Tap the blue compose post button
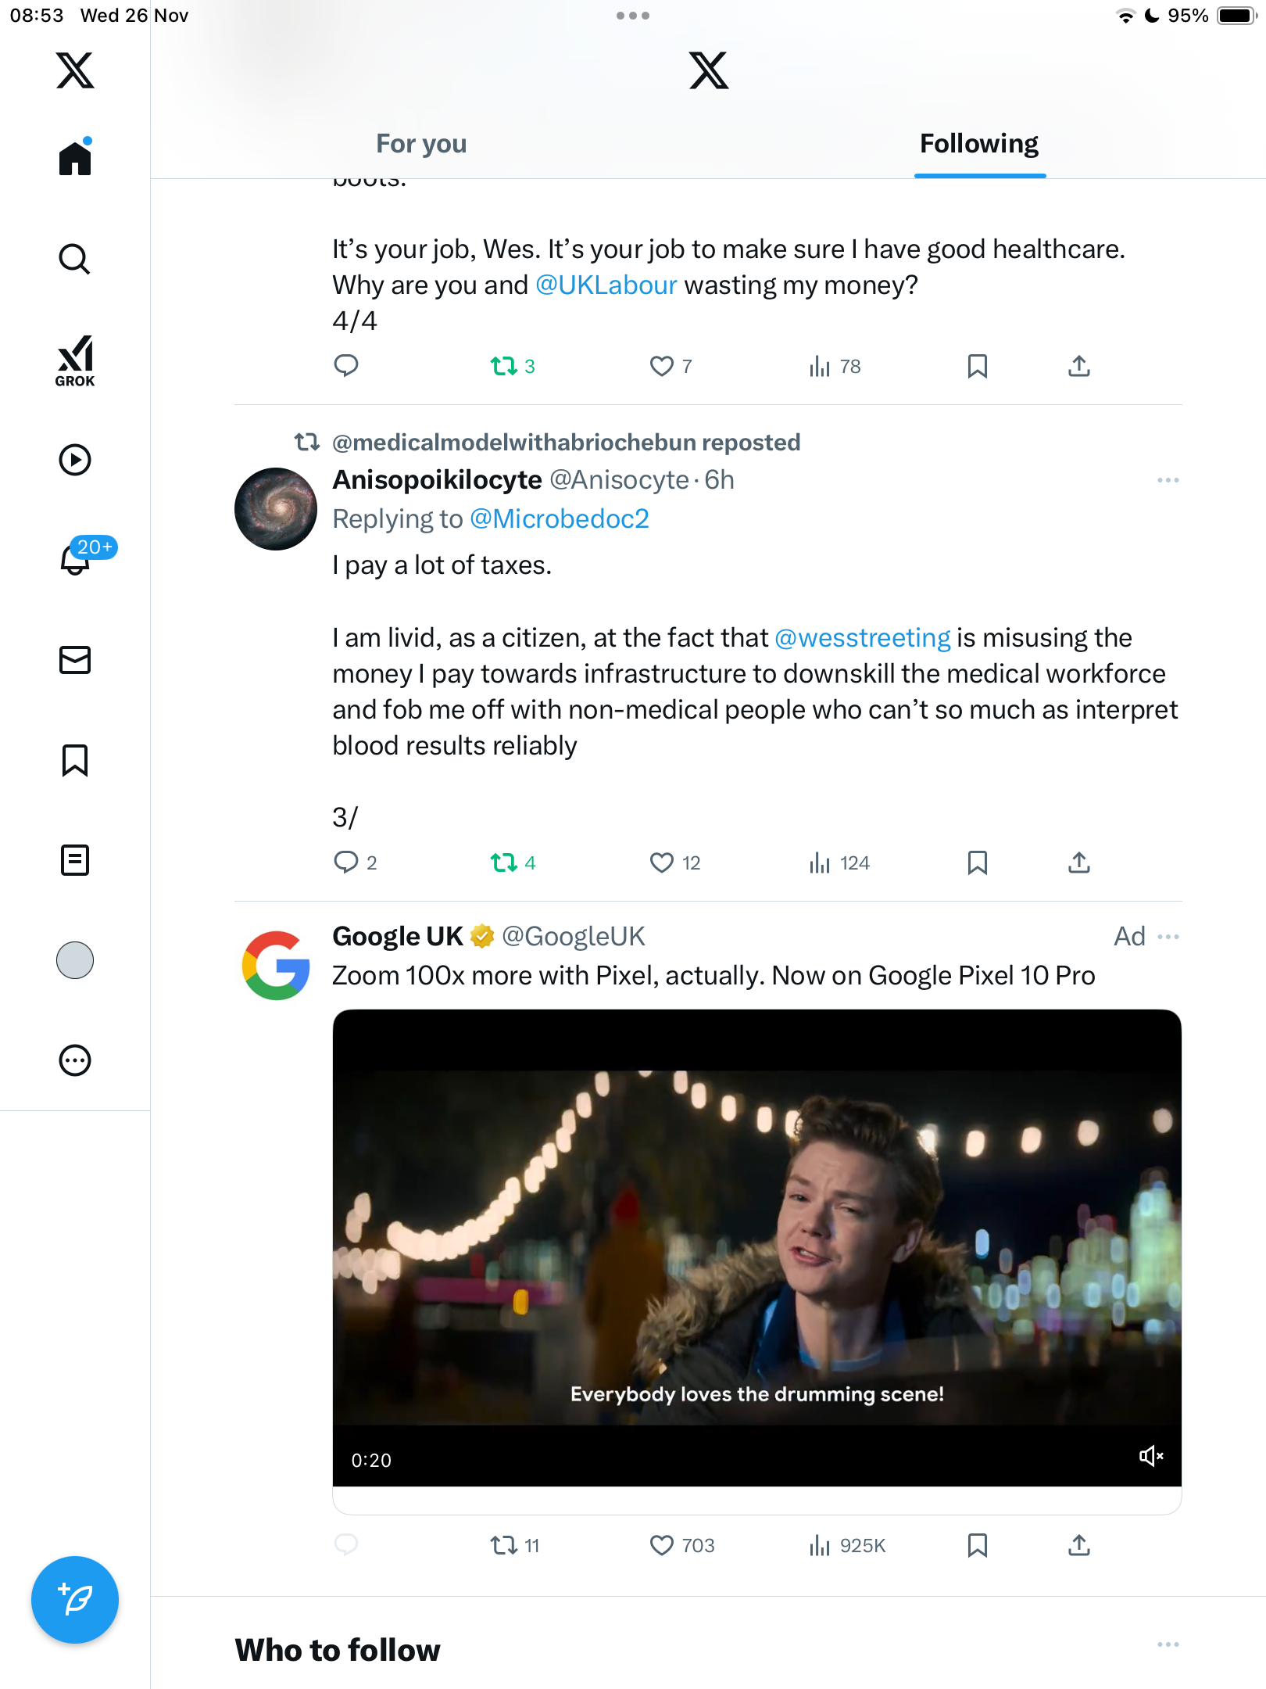The height and width of the screenshot is (1689, 1266). click(75, 1600)
